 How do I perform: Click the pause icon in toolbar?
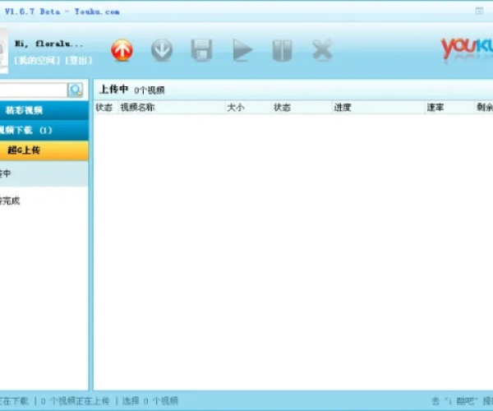282,50
